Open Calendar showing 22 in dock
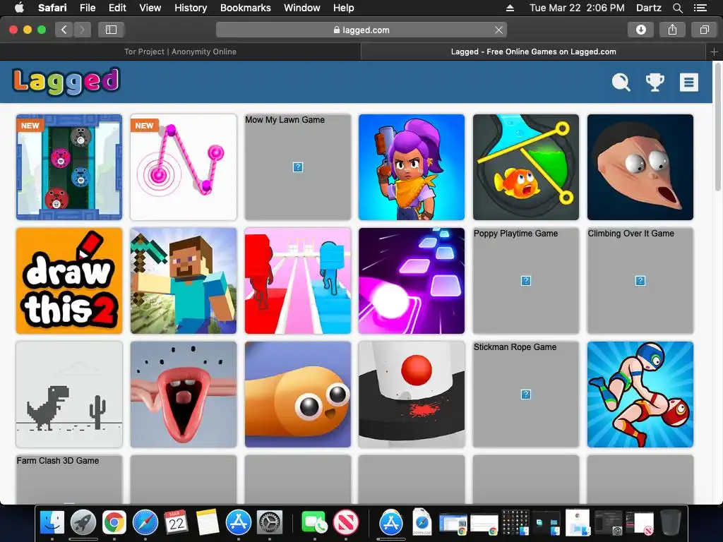The width and height of the screenshot is (723, 542). [176, 523]
